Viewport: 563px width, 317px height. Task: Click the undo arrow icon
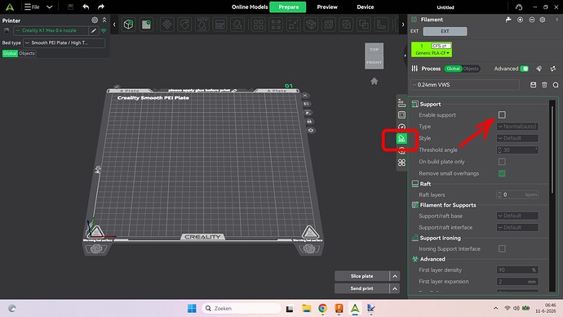pos(86,7)
